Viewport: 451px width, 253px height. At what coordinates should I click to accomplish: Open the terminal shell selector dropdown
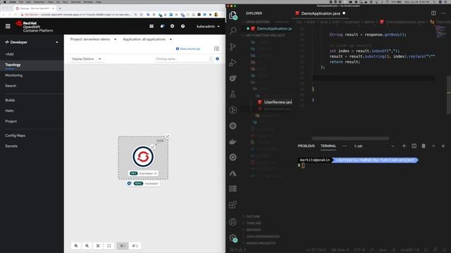tap(374, 146)
